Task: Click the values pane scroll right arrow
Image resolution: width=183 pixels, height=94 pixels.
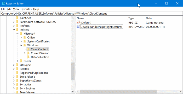Action: (180, 92)
